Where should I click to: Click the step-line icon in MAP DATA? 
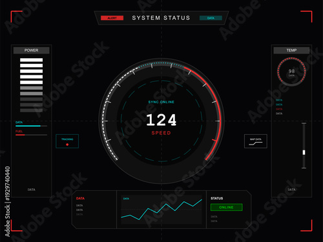(256, 143)
